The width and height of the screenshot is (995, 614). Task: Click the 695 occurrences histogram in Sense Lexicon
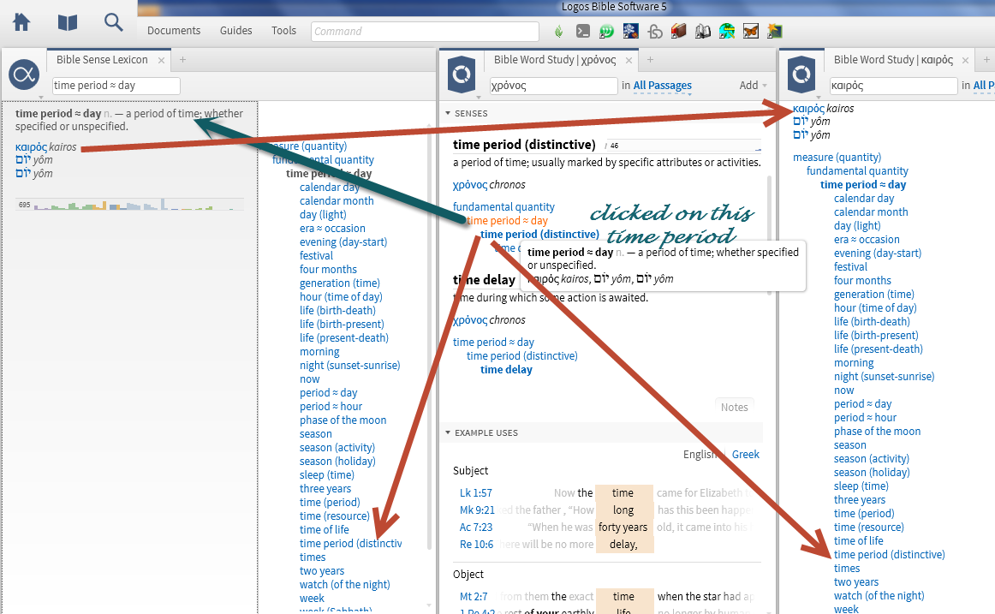(x=129, y=205)
